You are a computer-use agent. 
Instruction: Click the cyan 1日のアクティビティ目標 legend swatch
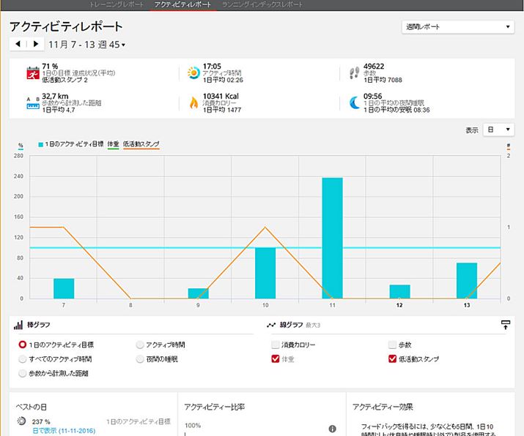(42, 145)
